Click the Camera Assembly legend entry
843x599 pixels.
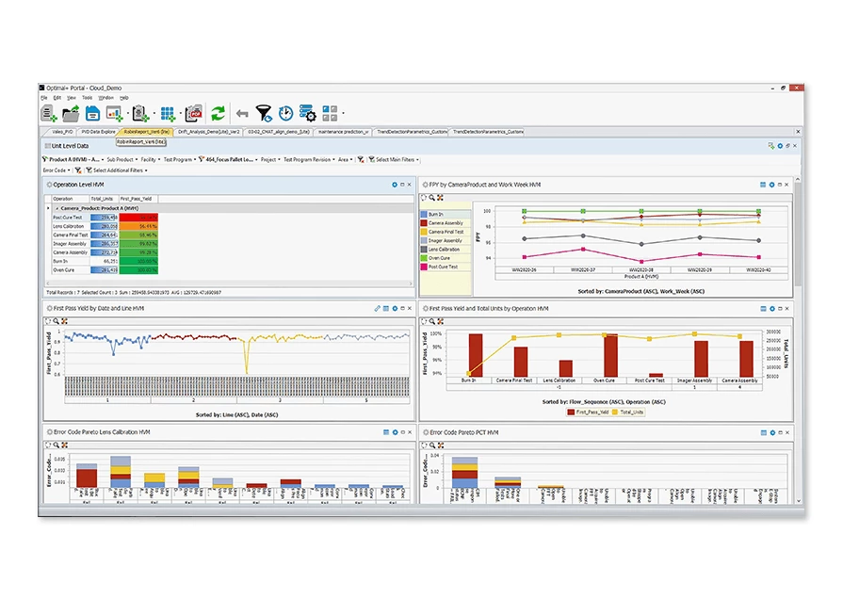coord(446,223)
